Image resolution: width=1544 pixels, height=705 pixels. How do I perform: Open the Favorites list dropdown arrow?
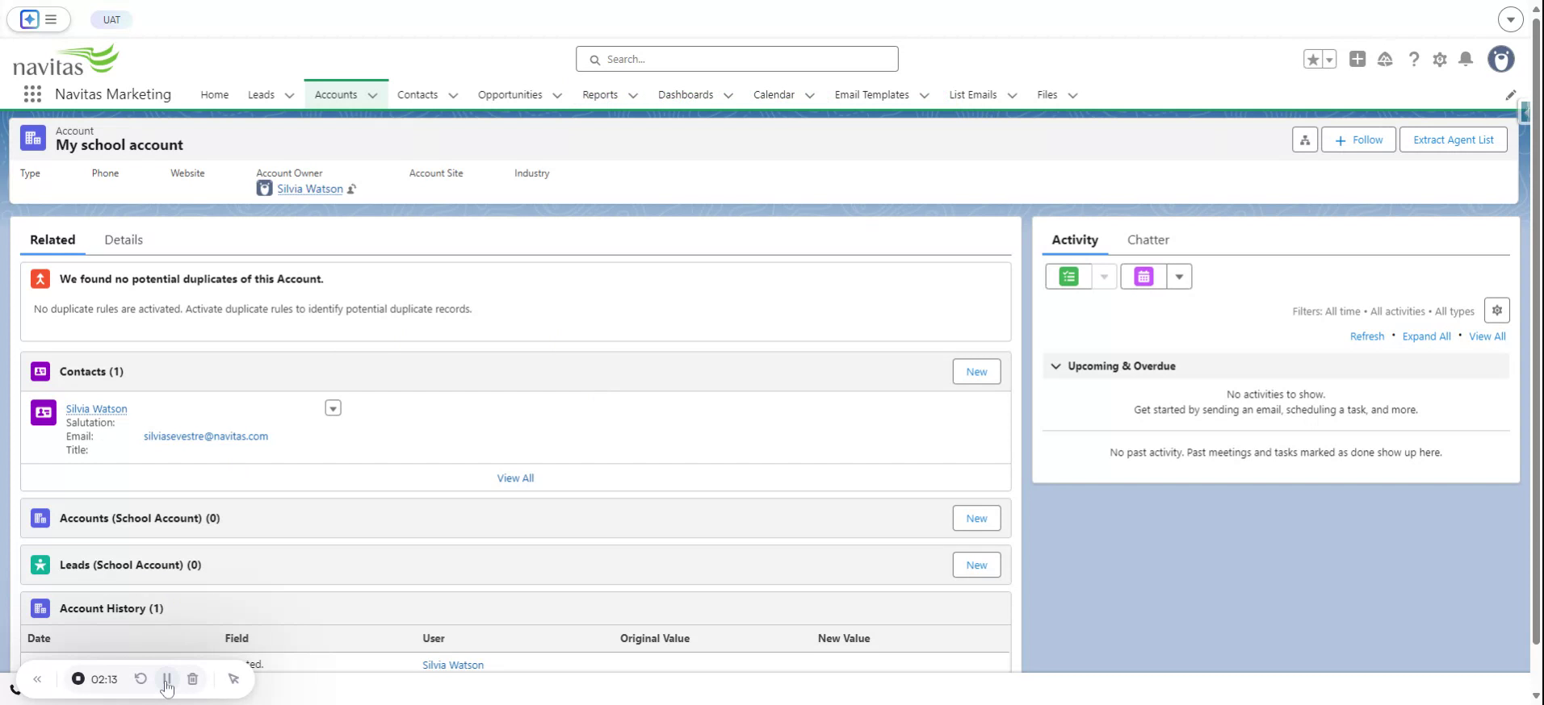[x=1329, y=59]
